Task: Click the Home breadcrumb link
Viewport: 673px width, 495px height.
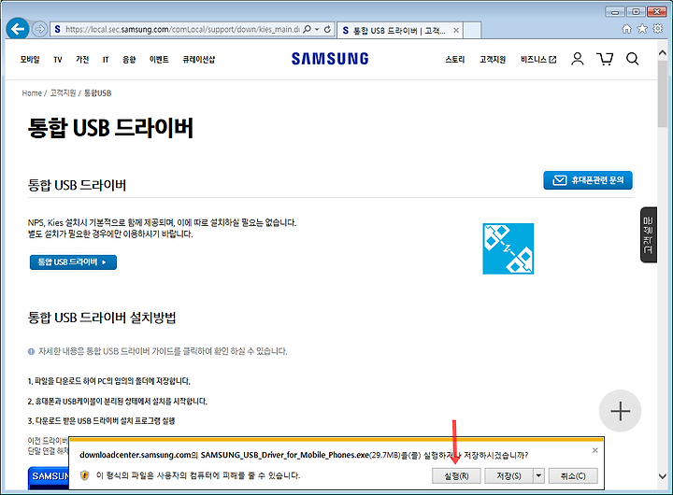Action: pyautogui.click(x=32, y=93)
